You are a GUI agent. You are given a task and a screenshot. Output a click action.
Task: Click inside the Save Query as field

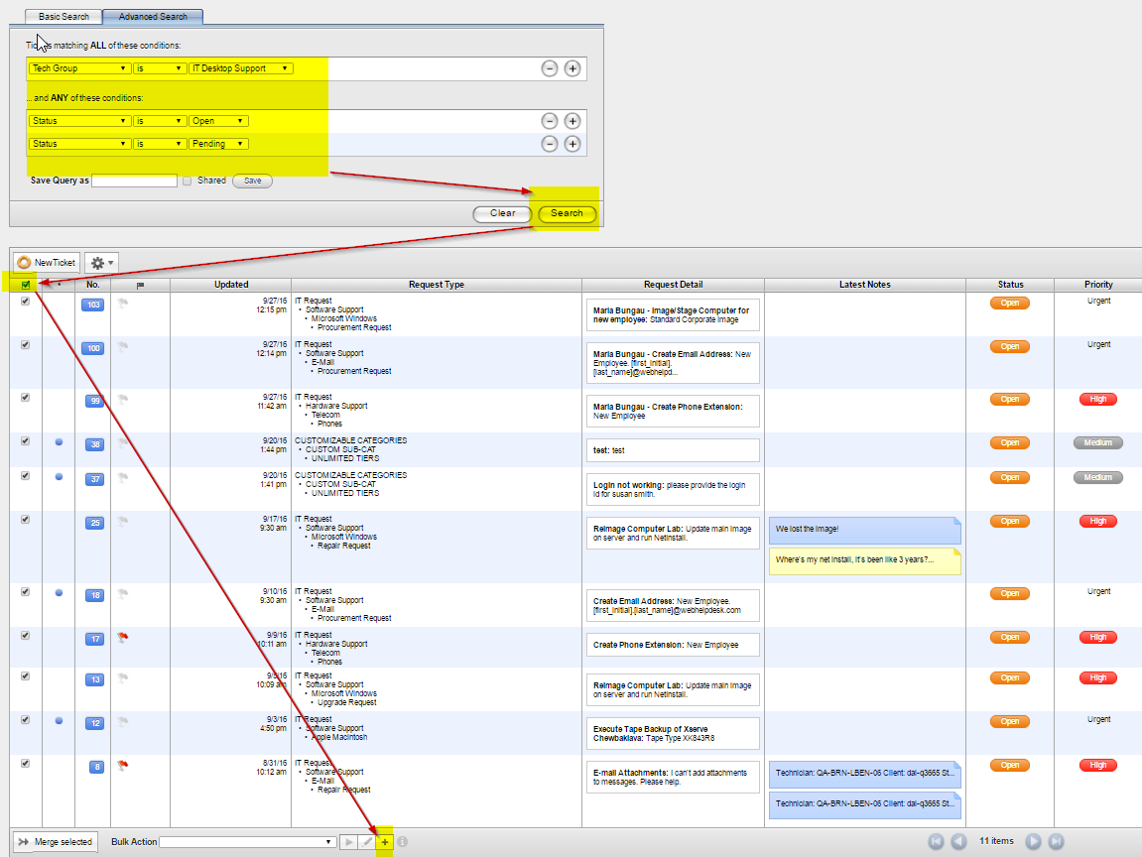pyautogui.click(x=133, y=181)
